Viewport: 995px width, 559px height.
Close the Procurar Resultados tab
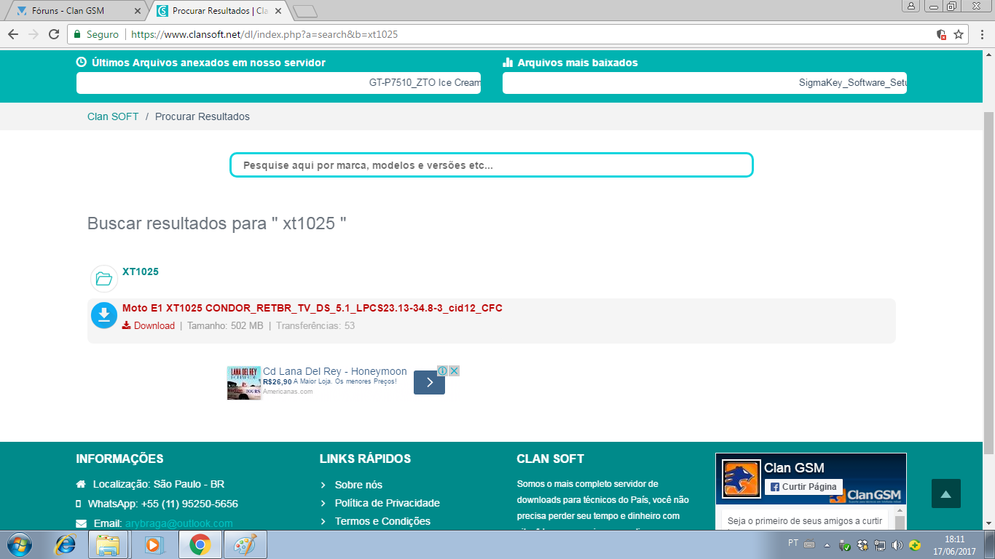click(278, 11)
